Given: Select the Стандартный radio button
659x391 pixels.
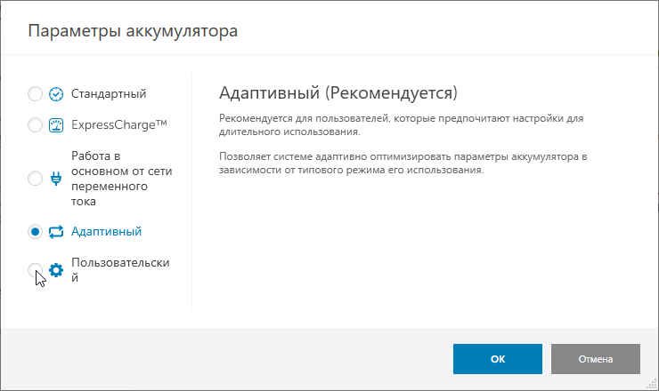Looking at the screenshot, I should (x=36, y=94).
